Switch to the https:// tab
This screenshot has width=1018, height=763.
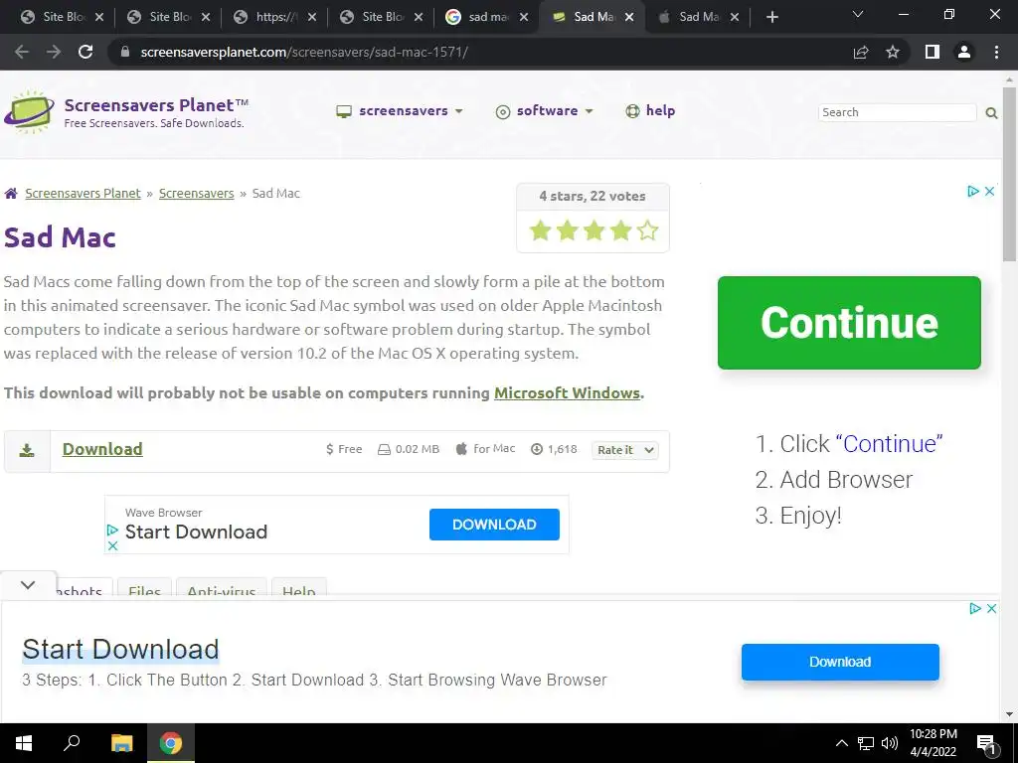pos(274,17)
